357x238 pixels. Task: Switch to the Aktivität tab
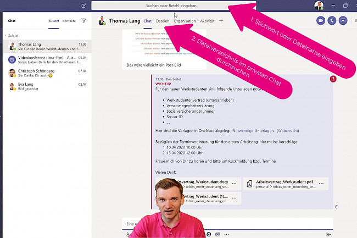(207, 21)
